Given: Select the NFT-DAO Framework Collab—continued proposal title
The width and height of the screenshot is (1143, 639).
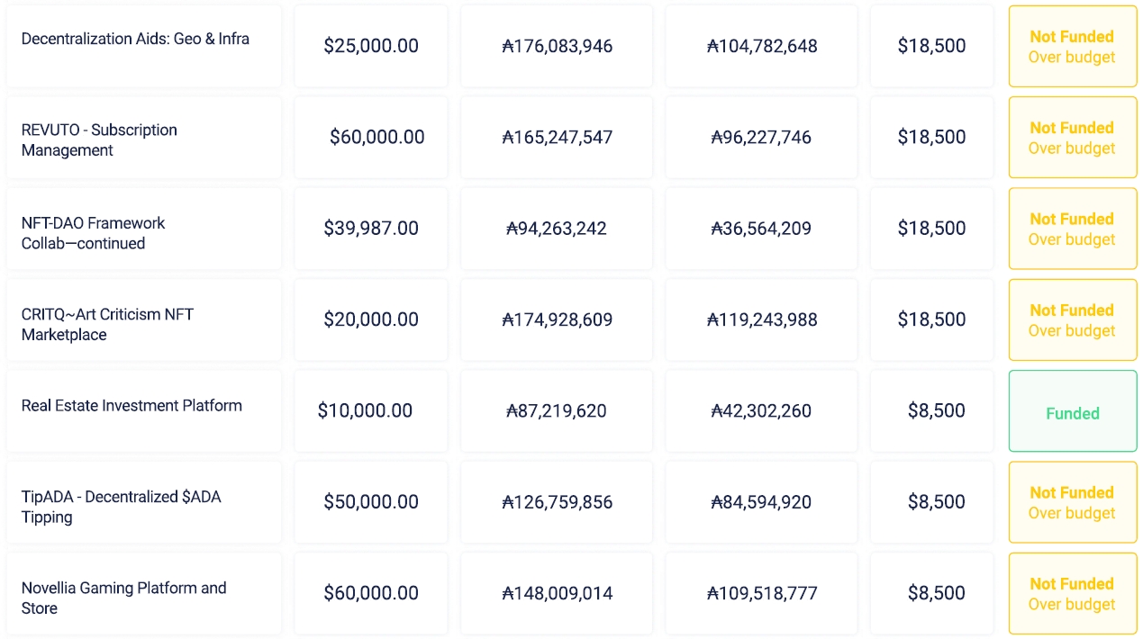Looking at the screenshot, I should point(94,232).
